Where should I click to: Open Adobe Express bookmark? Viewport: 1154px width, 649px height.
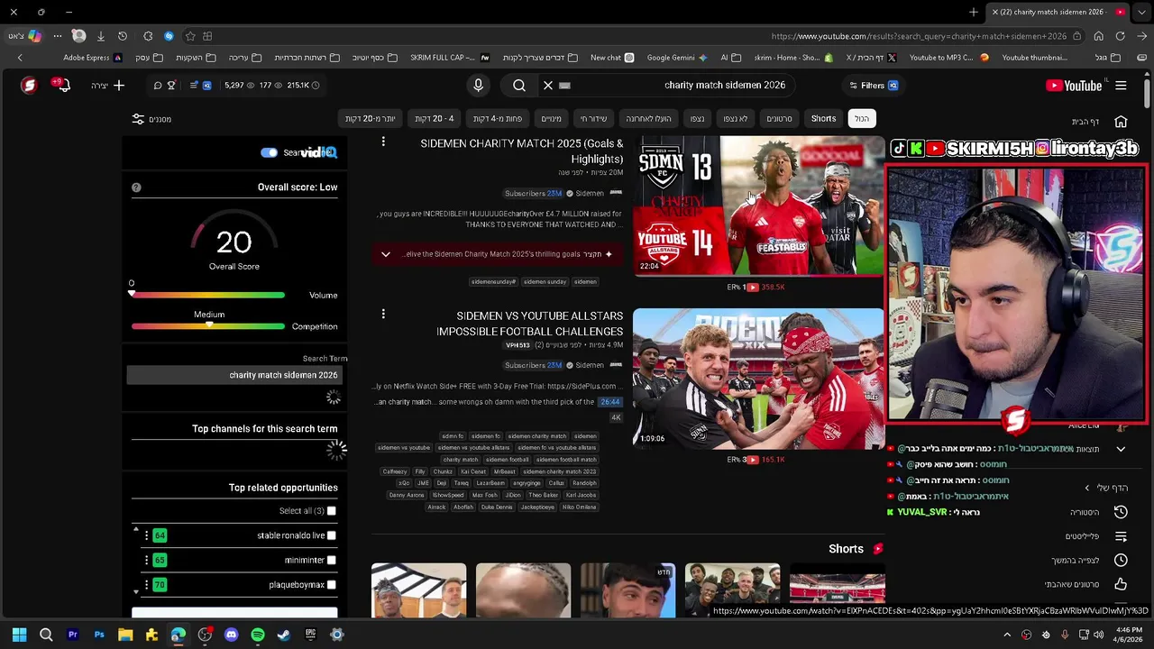click(x=92, y=58)
